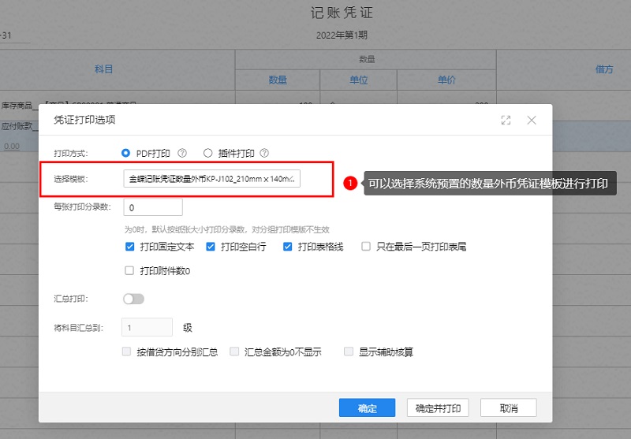Enable 打印附件数0 checkbox
Image resolution: width=631 pixels, height=439 pixels.
[x=130, y=271]
